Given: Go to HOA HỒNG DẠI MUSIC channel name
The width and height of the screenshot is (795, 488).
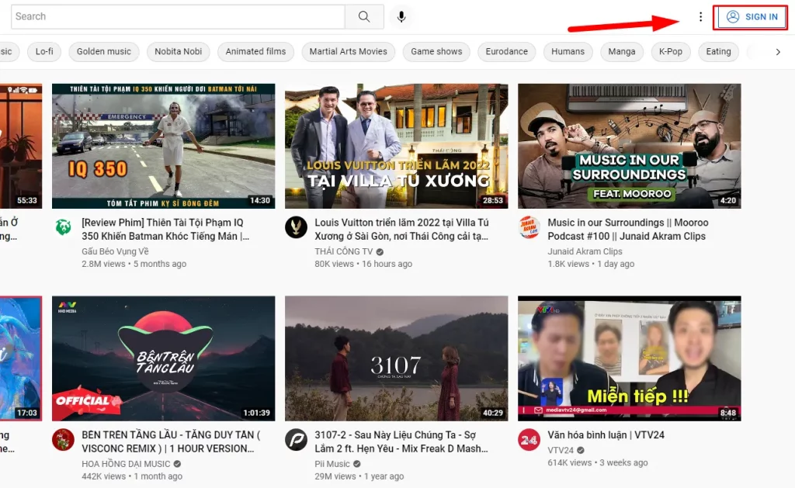Looking at the screenshot, I should [126, 464].
